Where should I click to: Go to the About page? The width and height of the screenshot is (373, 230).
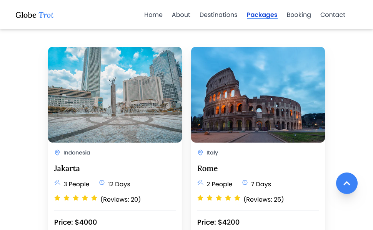tap(181, 15)
